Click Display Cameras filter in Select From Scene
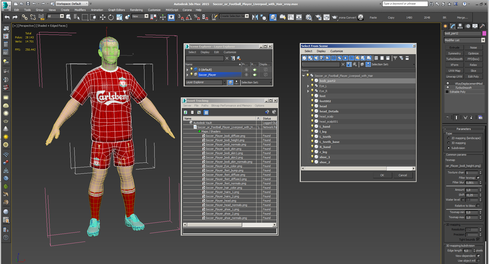This screenshot has width=489, height=264. pyautogui.click(x=322, y=58)
